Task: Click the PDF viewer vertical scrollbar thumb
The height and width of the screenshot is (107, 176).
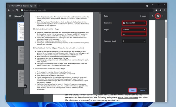Action: click(166, 29)
